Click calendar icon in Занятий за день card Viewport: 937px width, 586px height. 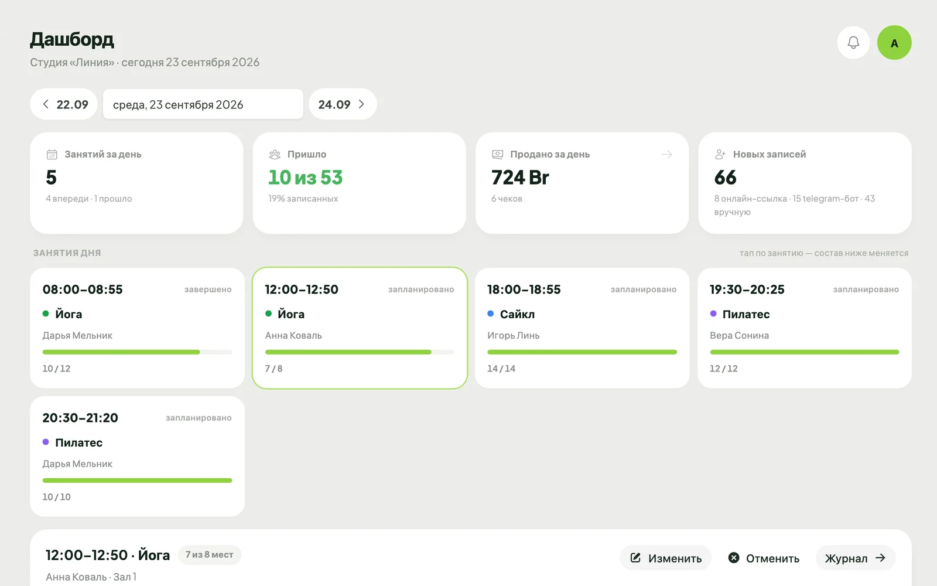(x=52, y=155)
